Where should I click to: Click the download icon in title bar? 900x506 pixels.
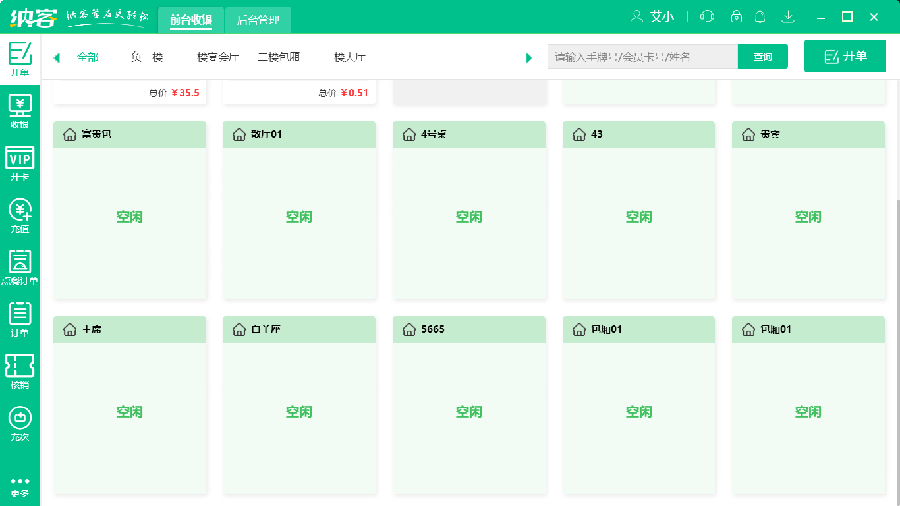coord(788,16)
